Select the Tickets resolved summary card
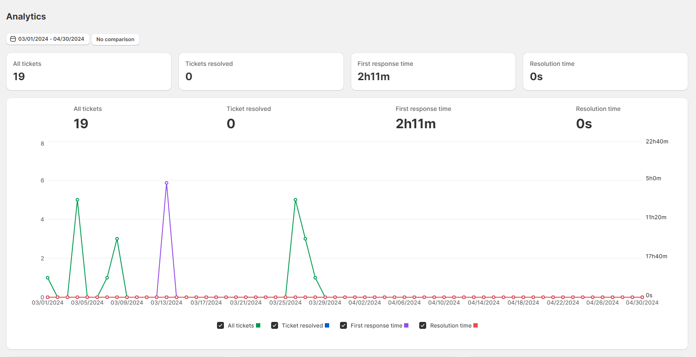The image size is (696, 357). 261,71
